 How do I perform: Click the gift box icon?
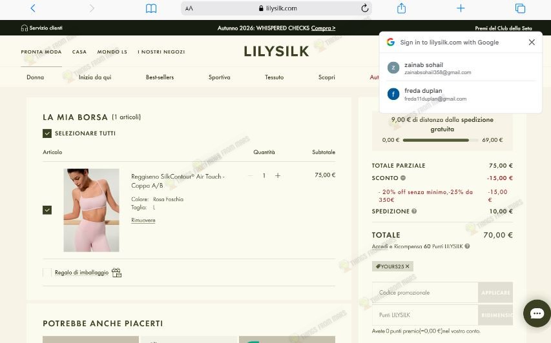click(x=116, y=273)
